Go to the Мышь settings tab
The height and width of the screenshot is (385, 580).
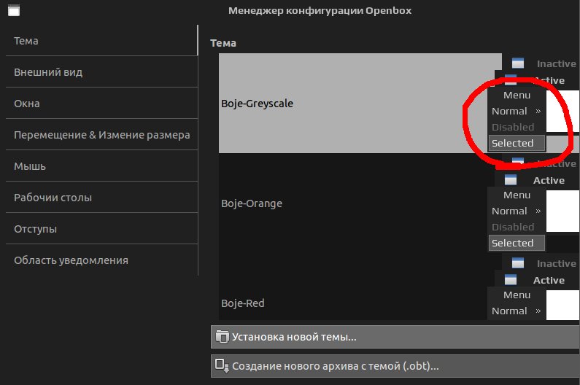(30, 166)
